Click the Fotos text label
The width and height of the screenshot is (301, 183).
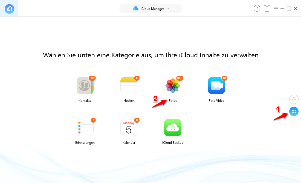[173, 101]
